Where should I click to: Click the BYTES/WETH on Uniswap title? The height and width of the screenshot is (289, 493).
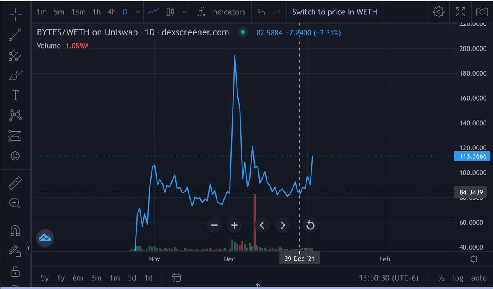(88, 32)
